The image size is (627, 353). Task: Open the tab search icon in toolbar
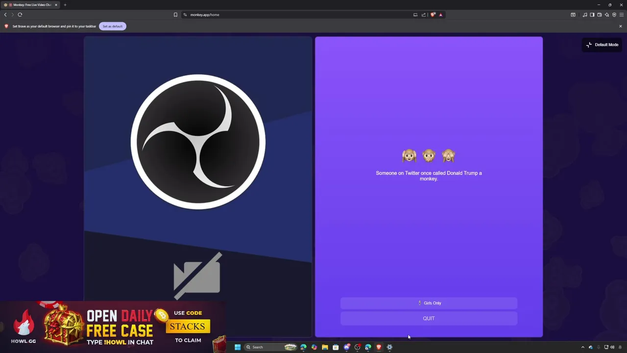573,15
